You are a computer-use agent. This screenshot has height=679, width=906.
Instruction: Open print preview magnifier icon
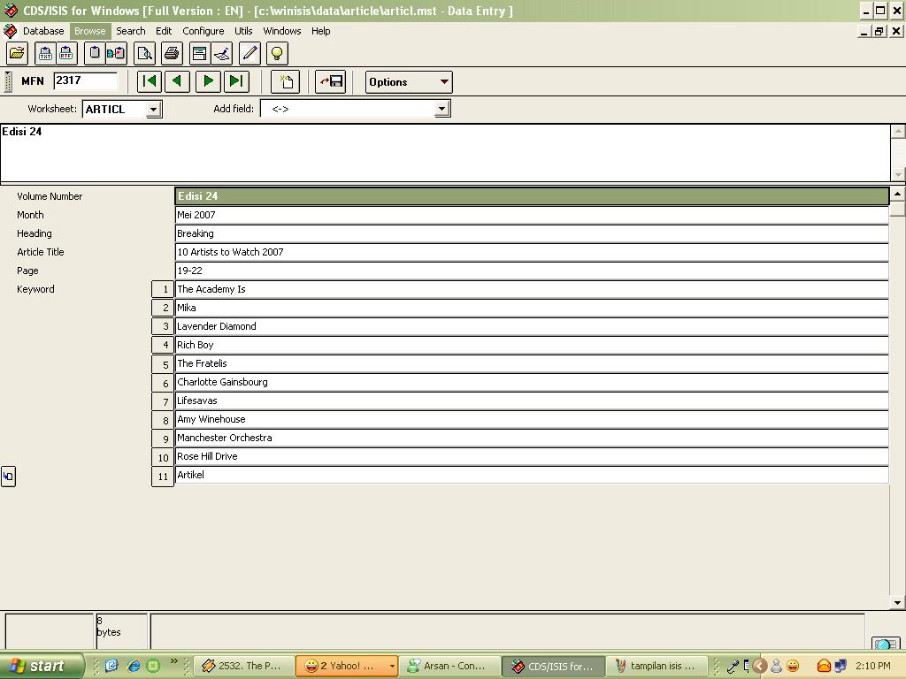click(144, 54)
